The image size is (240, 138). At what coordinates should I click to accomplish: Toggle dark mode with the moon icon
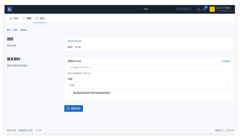click(199, 9)
